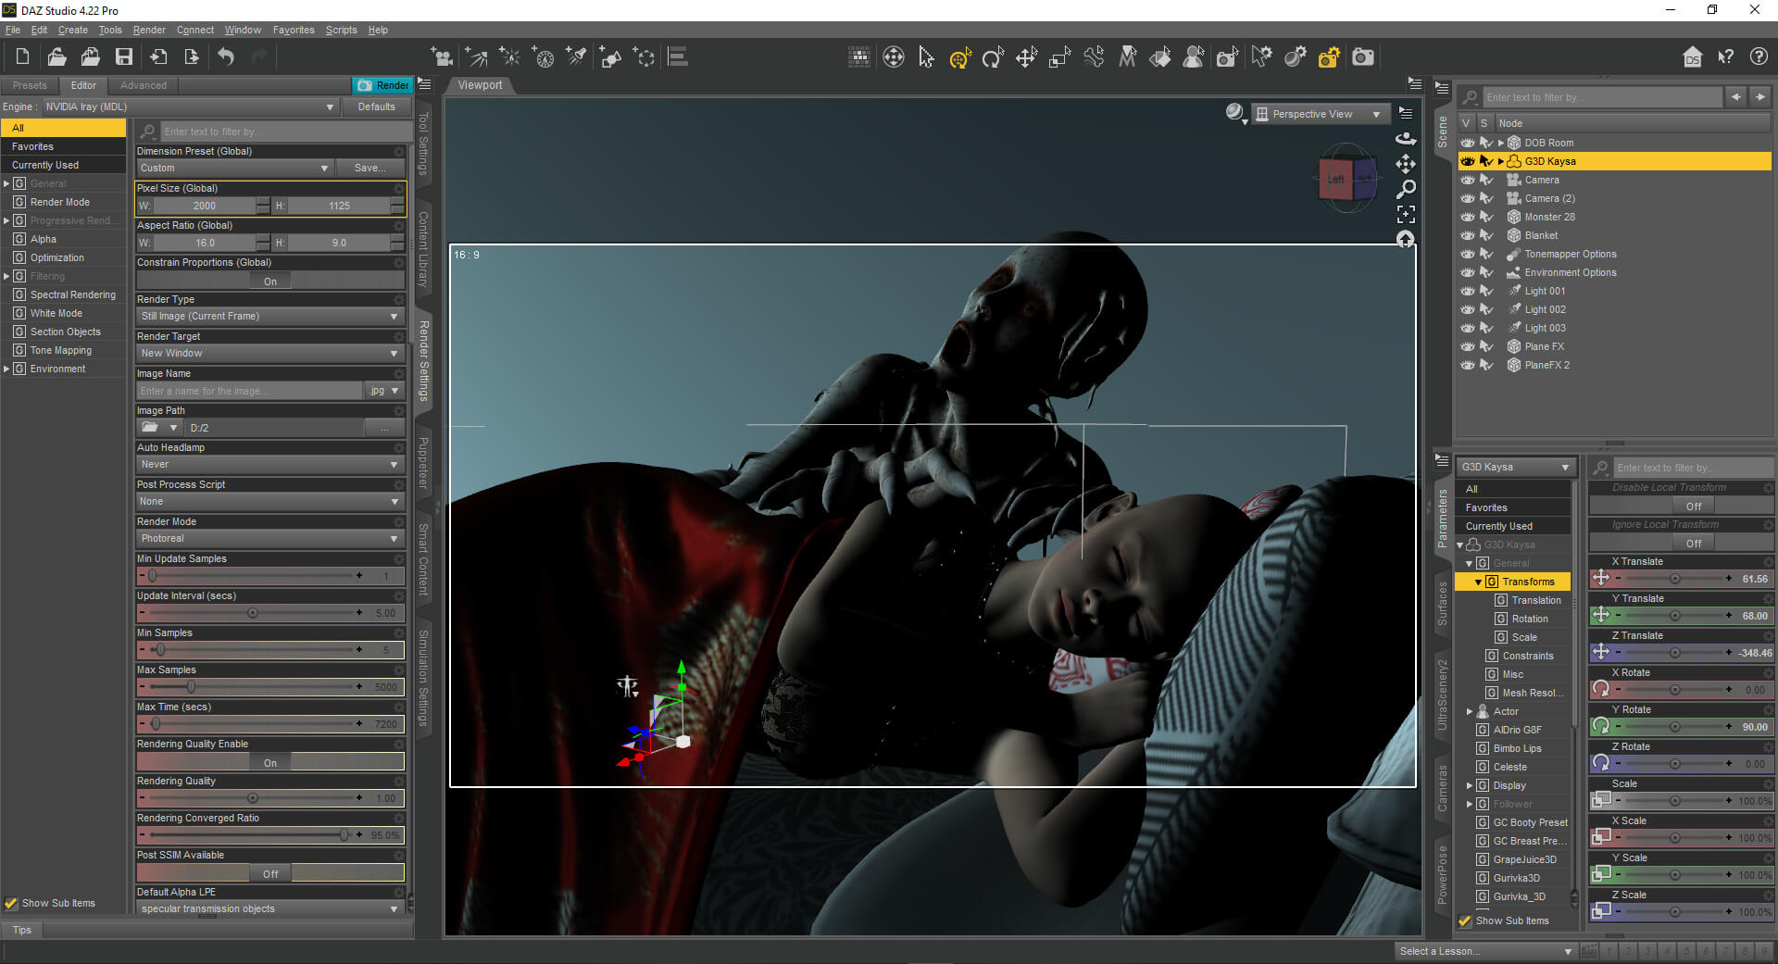Click the view cube in the viewport
This screenshot has height=964, width=1778.
[1346, 177]
